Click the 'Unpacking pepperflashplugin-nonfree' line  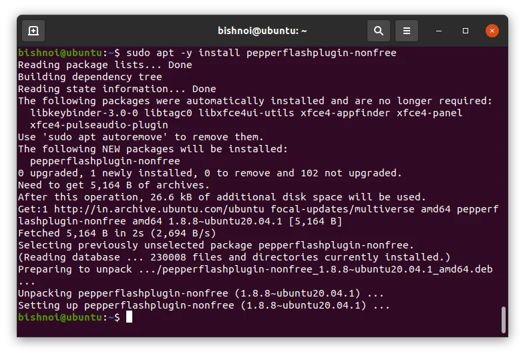(201, 294)
